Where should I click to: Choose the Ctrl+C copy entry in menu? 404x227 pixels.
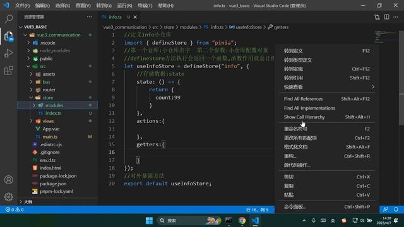pos(327,186)
